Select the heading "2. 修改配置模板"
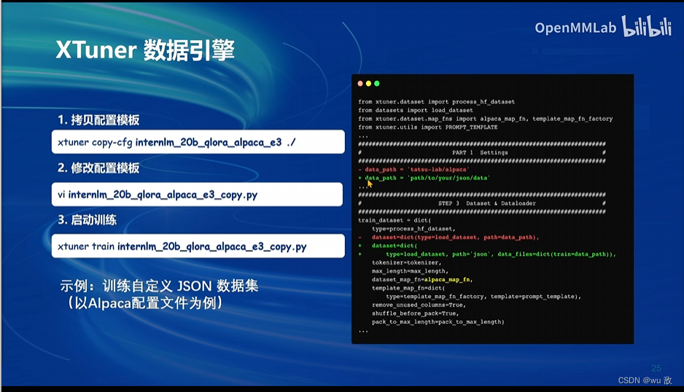The width and height of the screenshot is (684, 392). pos(98,168)
